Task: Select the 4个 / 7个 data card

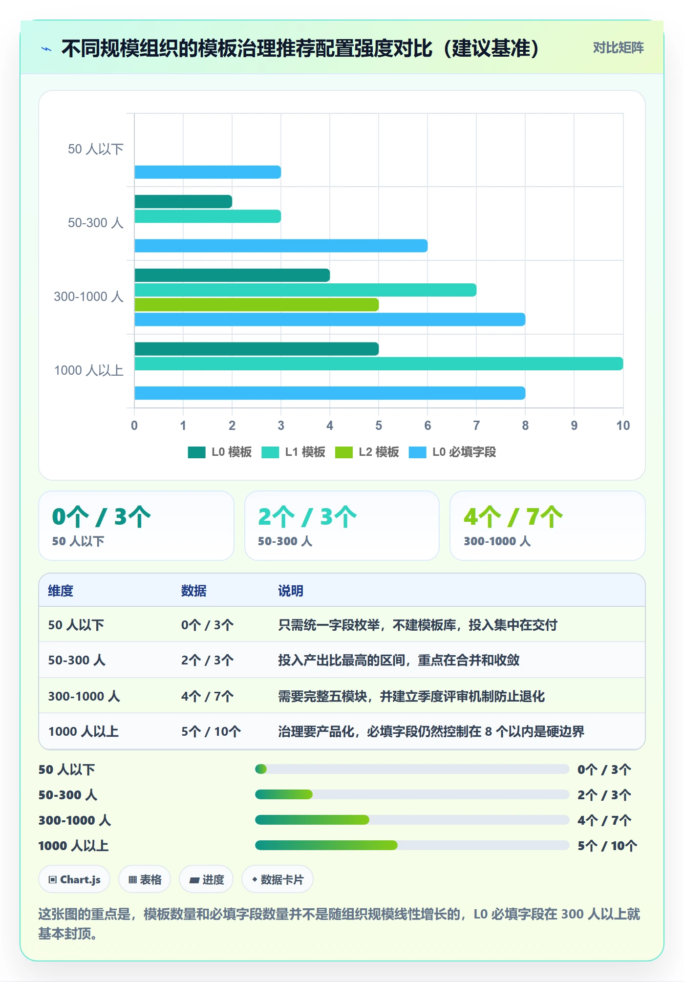Action: click(548, 526)
